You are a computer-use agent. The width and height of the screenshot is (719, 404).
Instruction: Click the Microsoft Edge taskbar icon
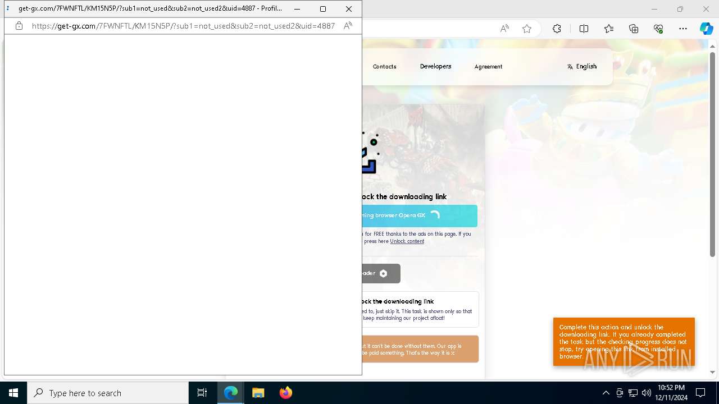pos(231,393)
